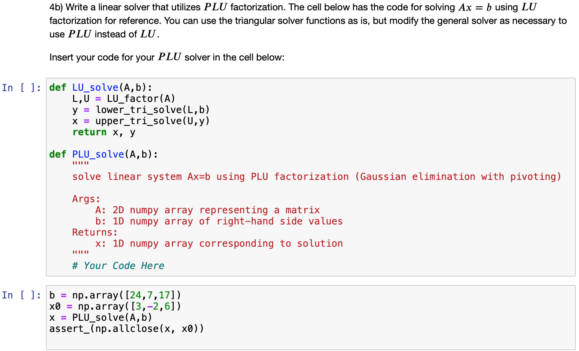Viewport: 579px width, 351px height.
Task: Place cursor on the LU_solve function definition line
Action: click(x=100, y=87)
